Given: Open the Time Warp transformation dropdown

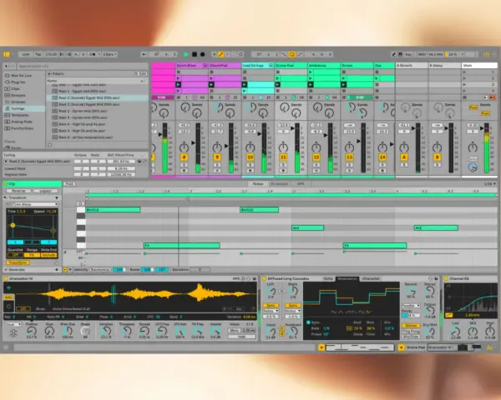Looking at the screenshot, I should 34,204.
